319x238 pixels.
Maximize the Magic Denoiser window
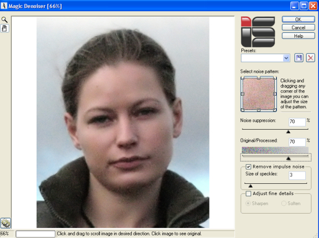coord(304,6)
